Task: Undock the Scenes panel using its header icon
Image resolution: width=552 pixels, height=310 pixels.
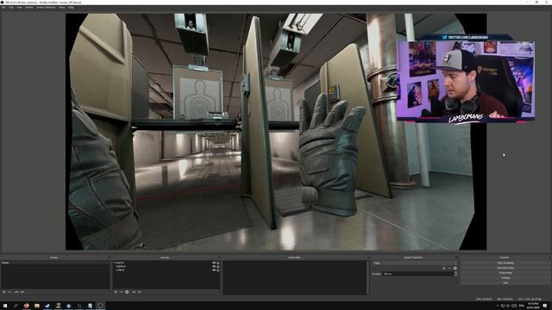Action: [108, 257]
